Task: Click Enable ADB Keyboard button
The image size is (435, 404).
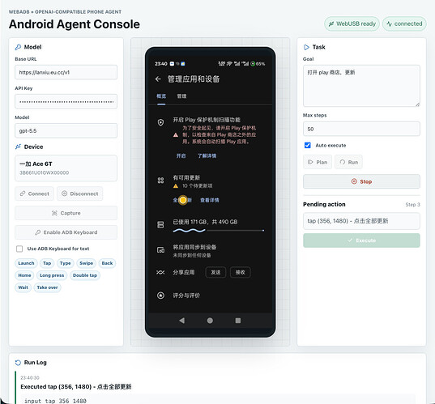Action: tap(66, 232)
